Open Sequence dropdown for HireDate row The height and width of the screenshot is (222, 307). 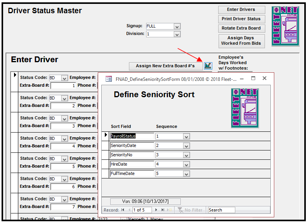(186, 164)
